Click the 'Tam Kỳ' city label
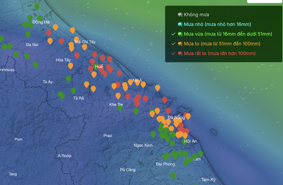 click(208, 180)
